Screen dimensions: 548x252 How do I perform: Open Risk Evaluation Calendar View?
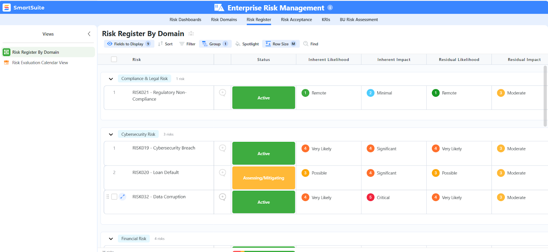tap(40, 63)
